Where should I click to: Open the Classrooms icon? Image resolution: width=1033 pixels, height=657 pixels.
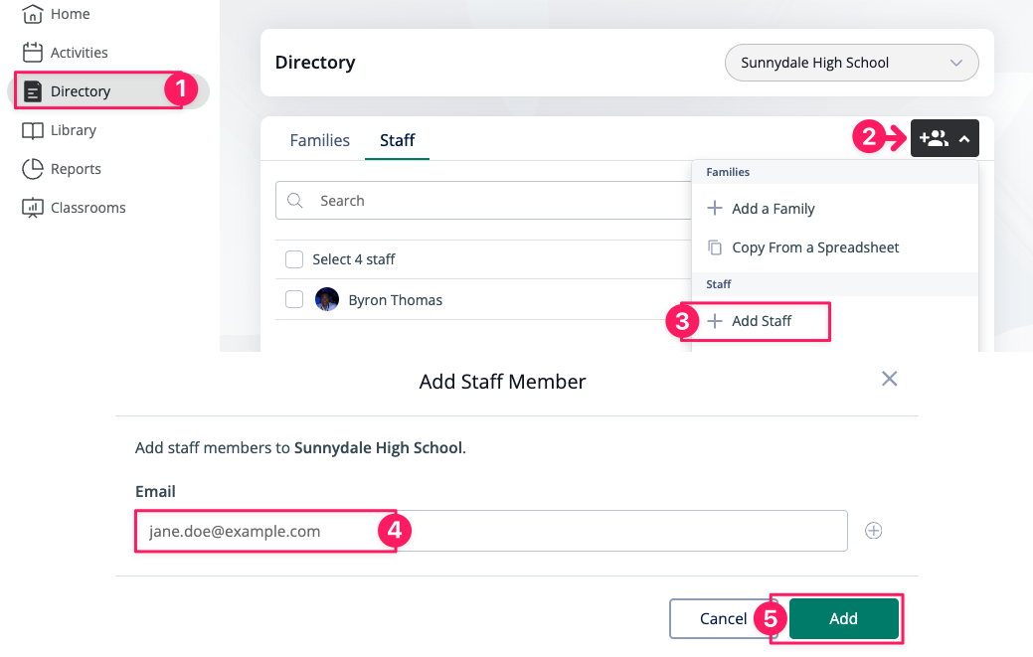tap(33, 207)
